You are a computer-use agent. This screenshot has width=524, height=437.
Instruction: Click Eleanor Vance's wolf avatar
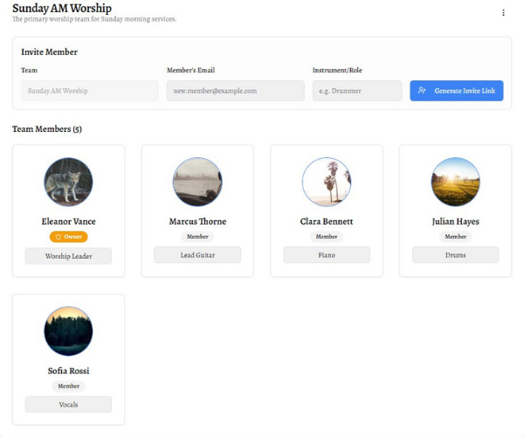click(x=68, y=182)
